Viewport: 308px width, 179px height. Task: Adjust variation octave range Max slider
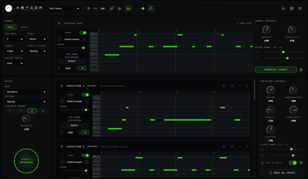[286, 155]
